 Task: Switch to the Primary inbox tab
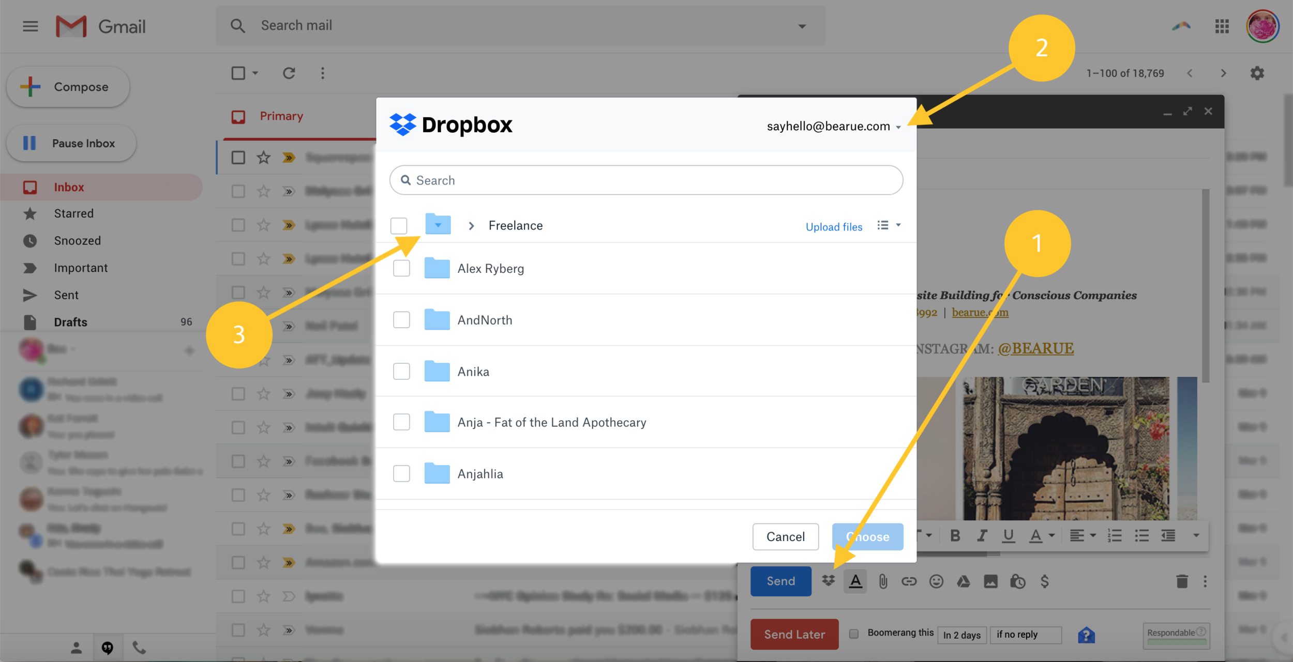coord(281,116)
